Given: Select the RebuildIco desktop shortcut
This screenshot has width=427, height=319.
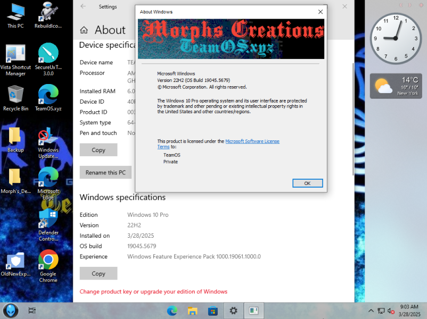Looking at the screenshot, I should coord(48,15).
